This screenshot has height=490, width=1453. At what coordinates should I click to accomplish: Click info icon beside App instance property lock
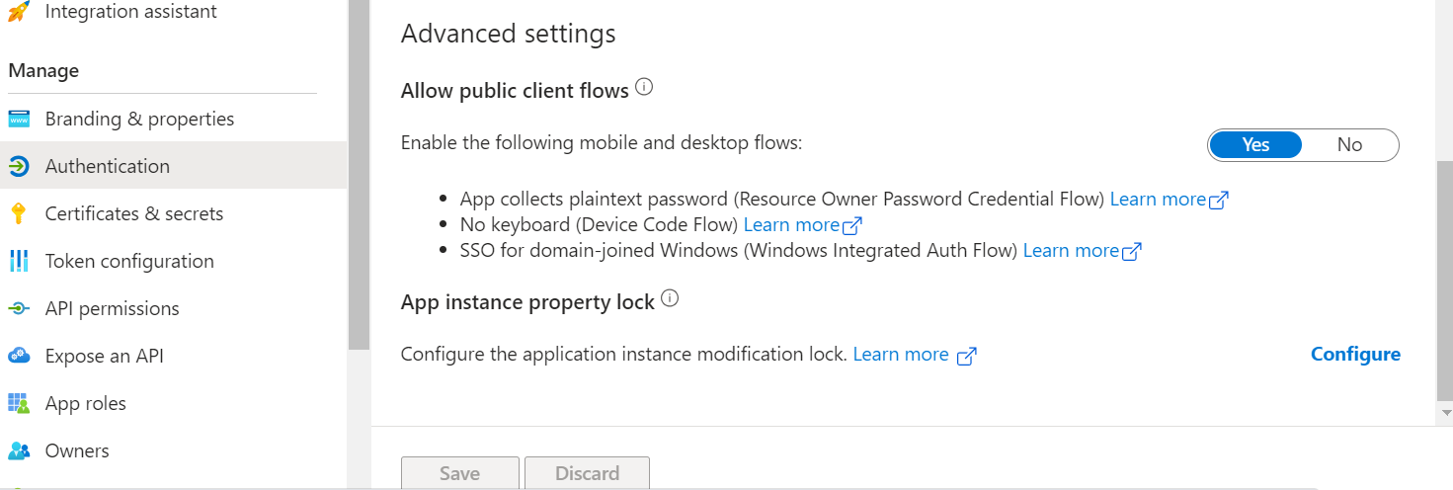670,298
